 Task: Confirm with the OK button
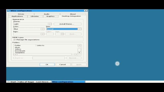click(x=47, y=64)
